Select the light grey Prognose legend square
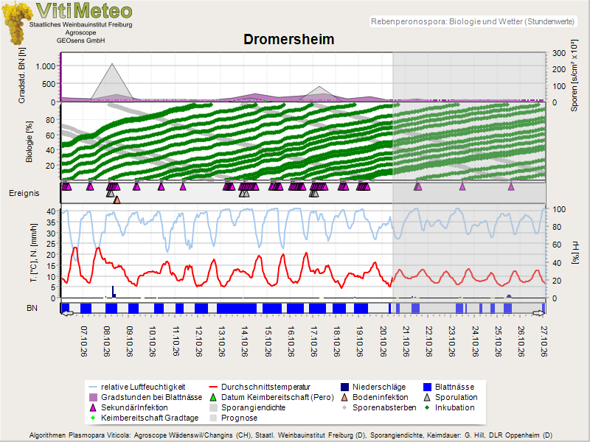 (213, 418)
